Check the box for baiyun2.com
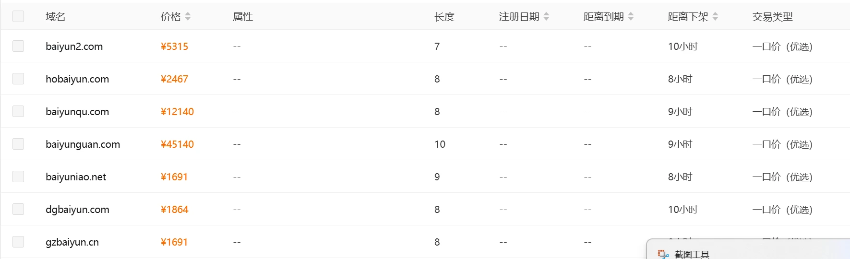The image size is (850, 259). 18,47
